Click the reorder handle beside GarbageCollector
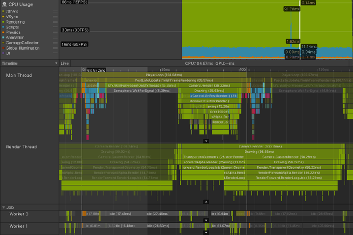This screenshot has height=235, width=353. pos(55,43)
